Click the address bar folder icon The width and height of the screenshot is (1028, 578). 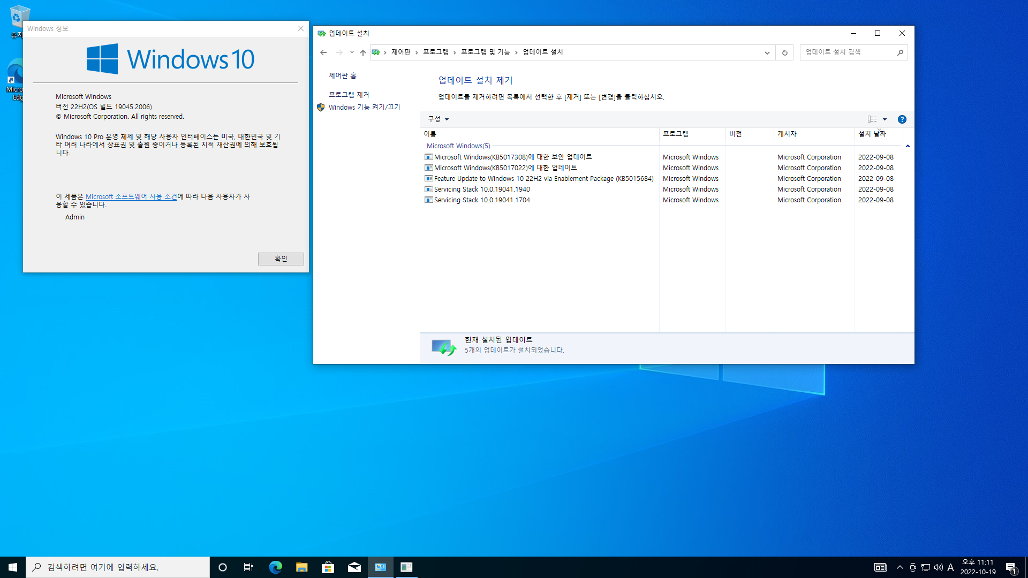tap(376, 52)
